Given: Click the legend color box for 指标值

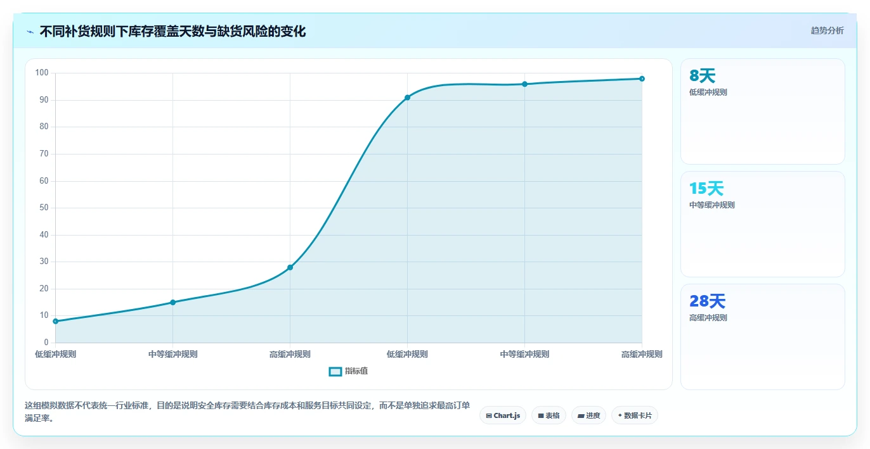Looking at the screenshot, I should 335,371.
